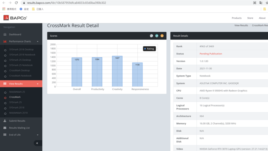Click the CrossMark Res breadcrumb link

coord(260,25)
